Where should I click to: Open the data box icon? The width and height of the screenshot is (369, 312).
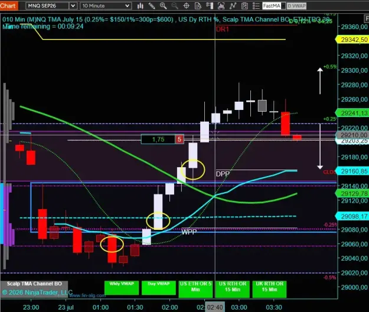198,6
